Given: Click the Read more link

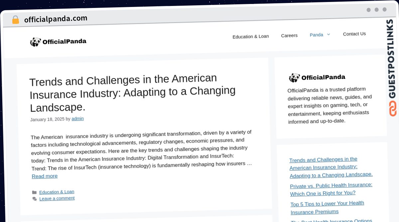Looking at the screenshot, I should [x=45, y=176].
